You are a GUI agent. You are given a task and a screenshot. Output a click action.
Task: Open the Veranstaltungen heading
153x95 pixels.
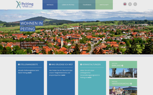92,64
